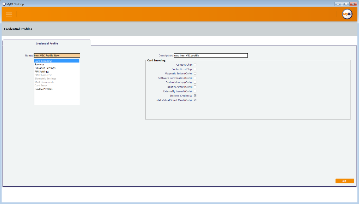
Task: Open Issuance Settings in the list
Action: (x=57, y=68)
